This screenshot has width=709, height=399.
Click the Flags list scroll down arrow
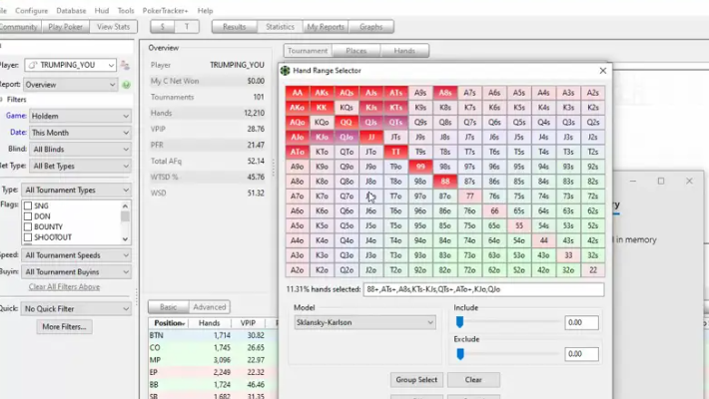[x=125, y=239]
